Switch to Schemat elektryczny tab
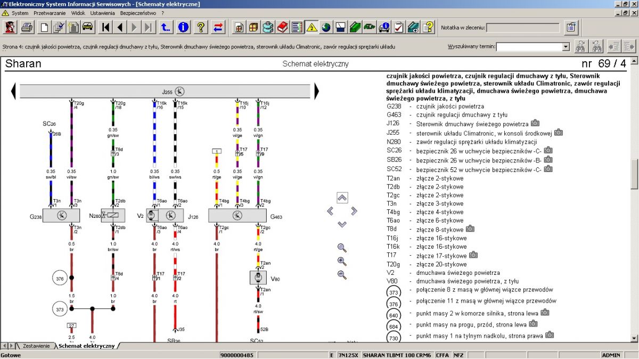The height and width of the screenshot is (359, 639). tap(86, 346)
